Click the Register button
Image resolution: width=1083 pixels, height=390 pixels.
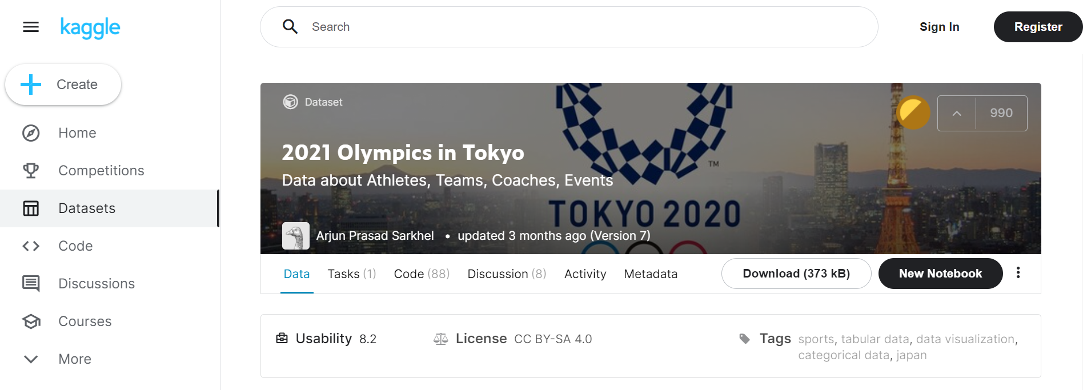[1038, 26]
